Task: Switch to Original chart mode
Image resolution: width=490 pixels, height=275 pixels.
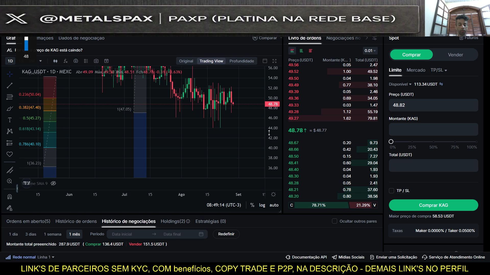Action: point(186,61)
